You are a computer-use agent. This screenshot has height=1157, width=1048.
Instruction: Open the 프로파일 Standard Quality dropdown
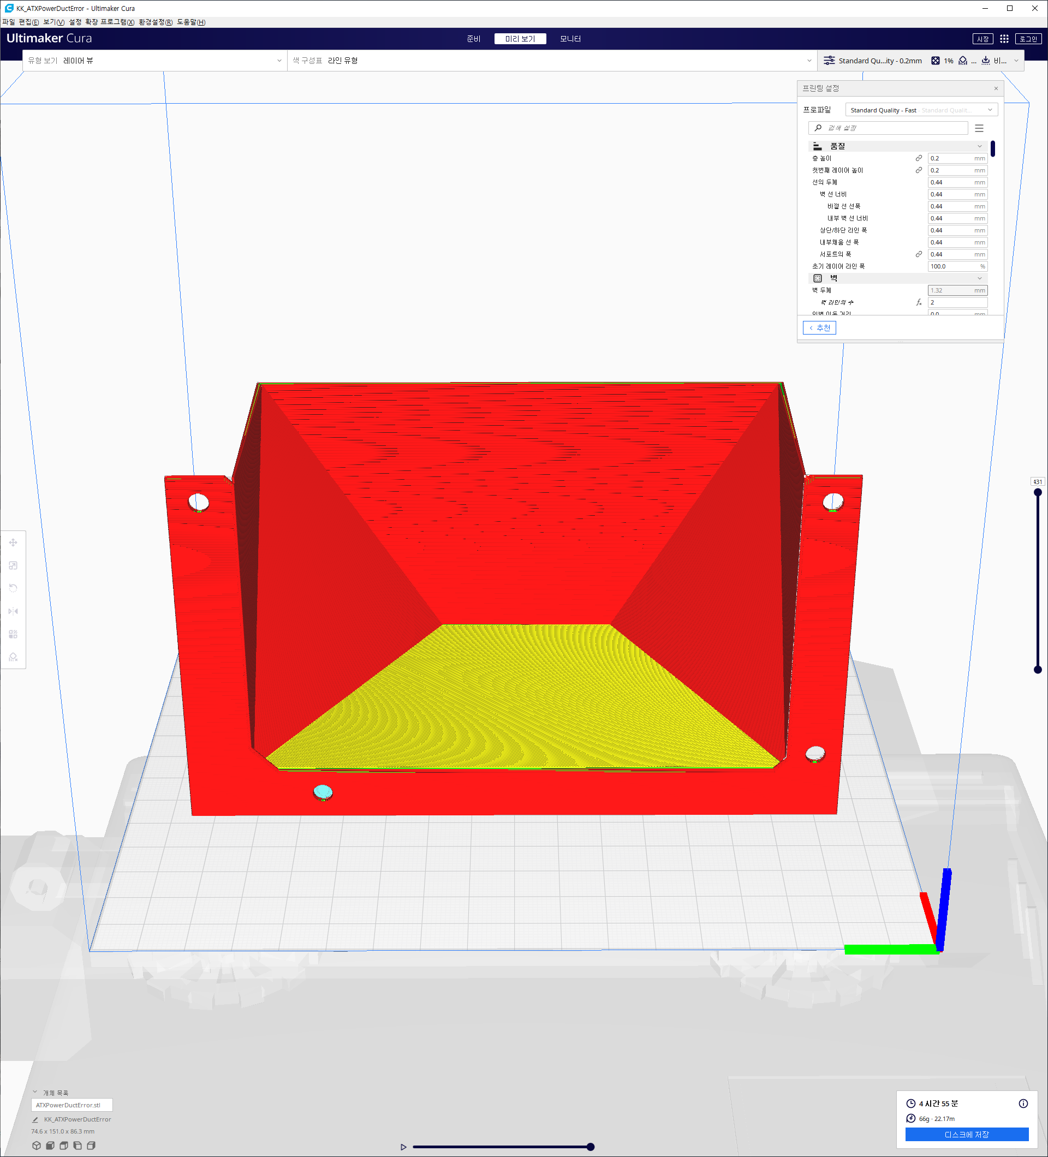921,110
